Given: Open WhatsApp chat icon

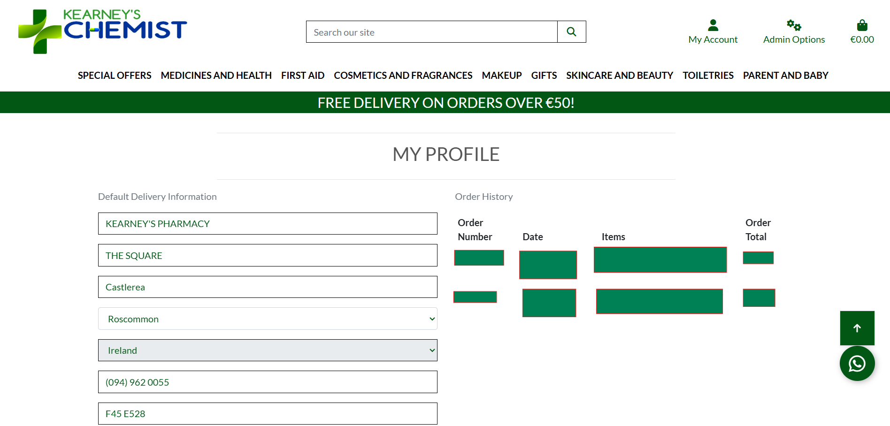Looking at the screenshot, I should pyautogui.click(x=857, y=364).
